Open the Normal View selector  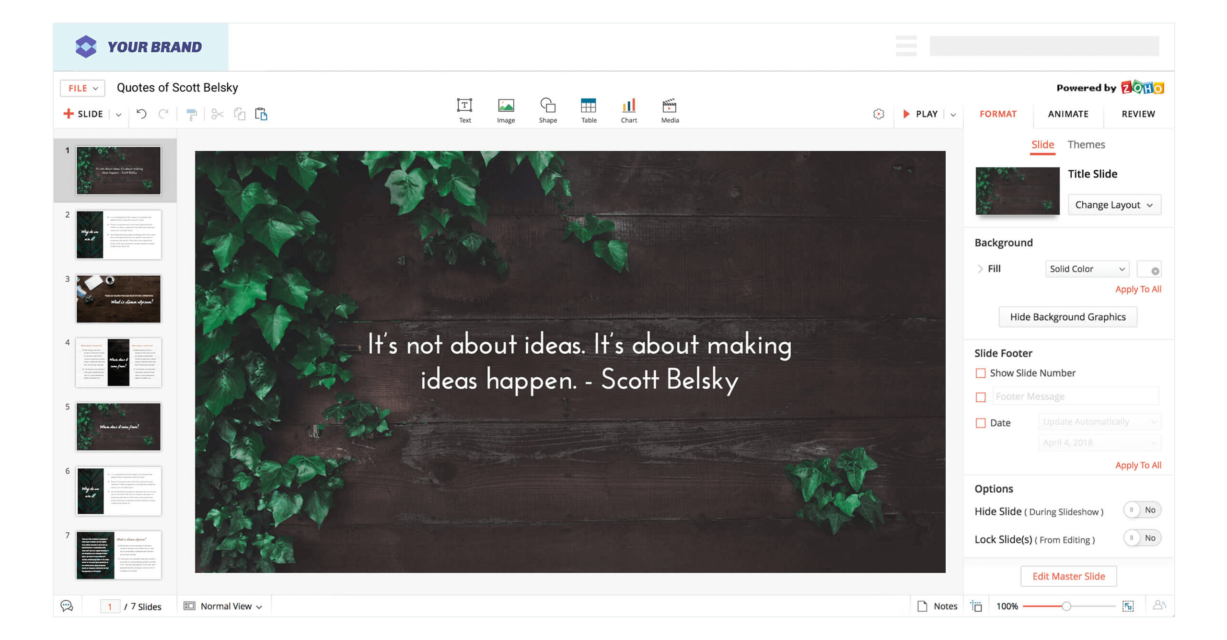tap(223, 605)
